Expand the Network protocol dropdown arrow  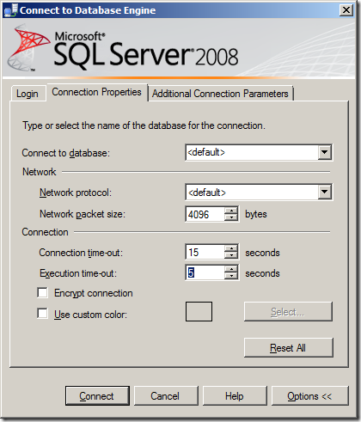[325, 193]
